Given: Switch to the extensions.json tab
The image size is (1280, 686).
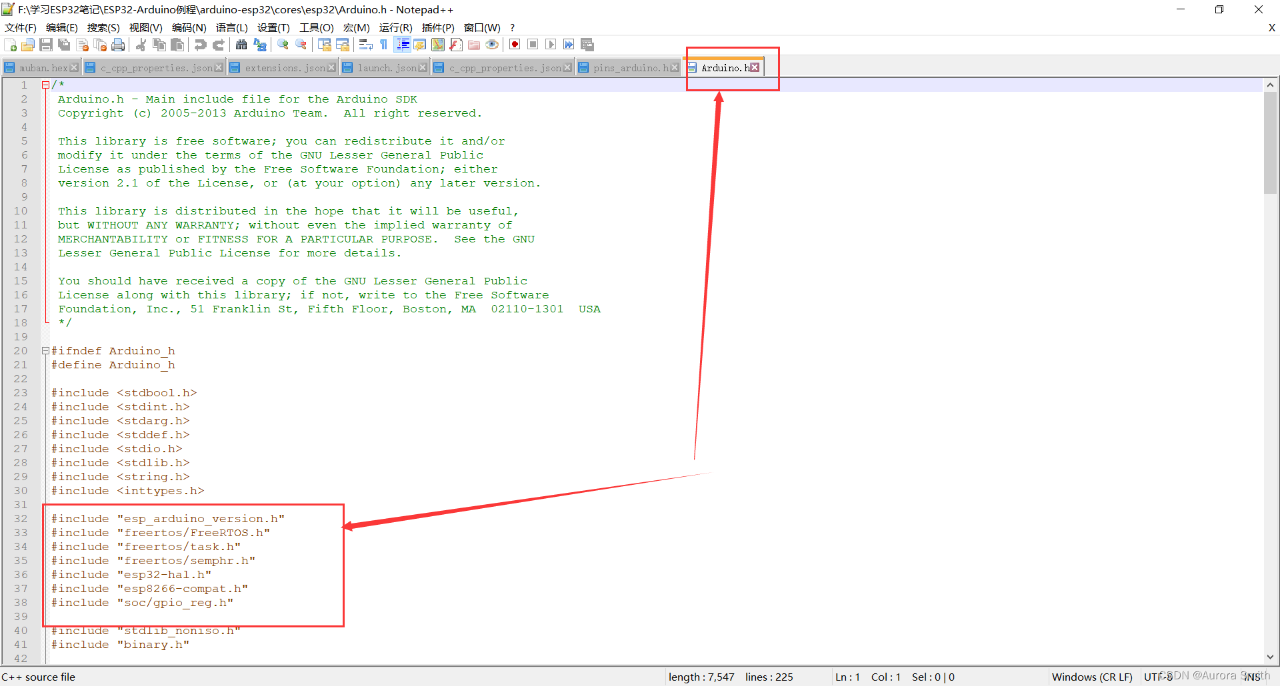Looking at the screenshot, I should (282, 68).
